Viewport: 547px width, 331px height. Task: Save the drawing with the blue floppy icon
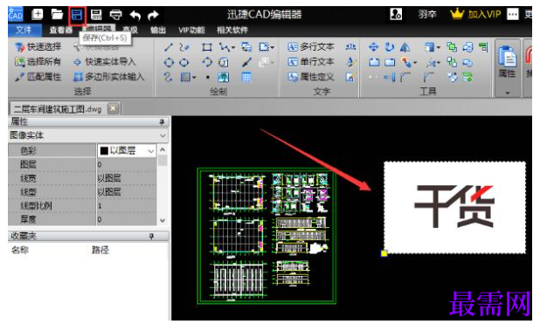tap(77, 15)
